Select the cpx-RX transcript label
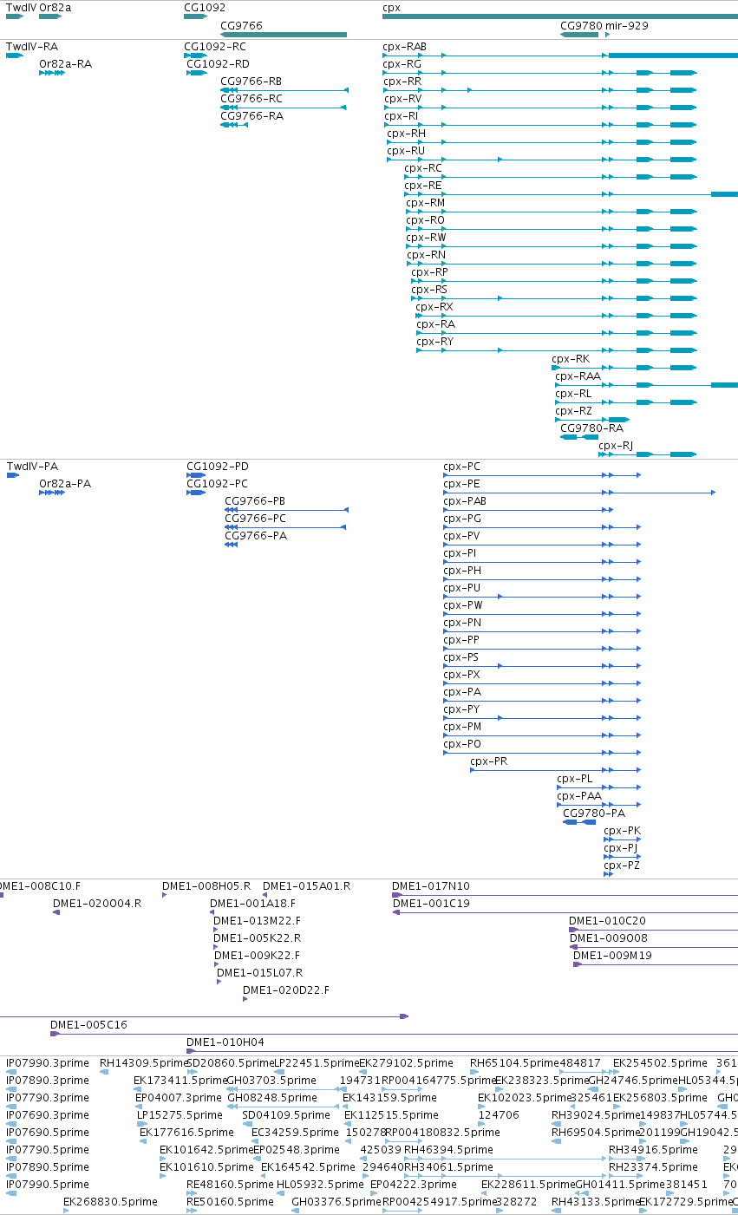 click(x=434, y=307)
